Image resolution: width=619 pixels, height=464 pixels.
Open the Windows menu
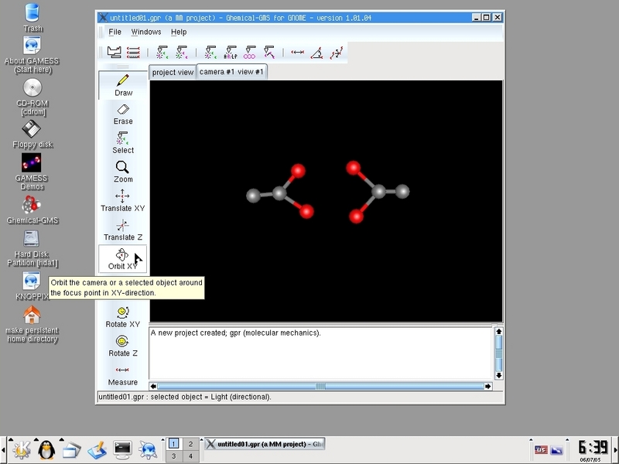[x=146, y=32]
